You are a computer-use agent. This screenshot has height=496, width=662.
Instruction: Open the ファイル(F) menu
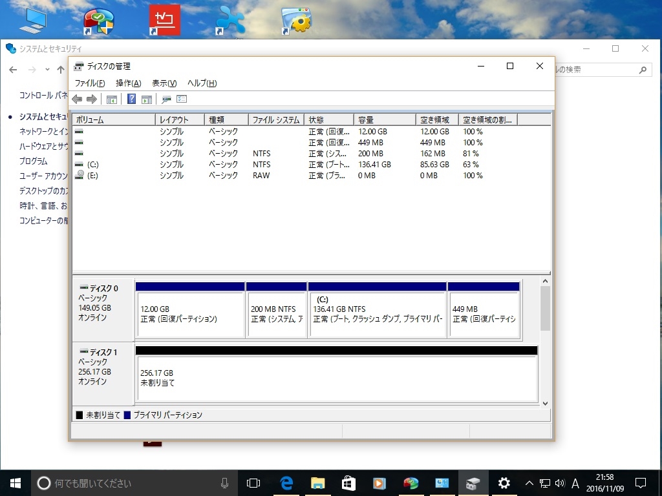tap(89, 83)
